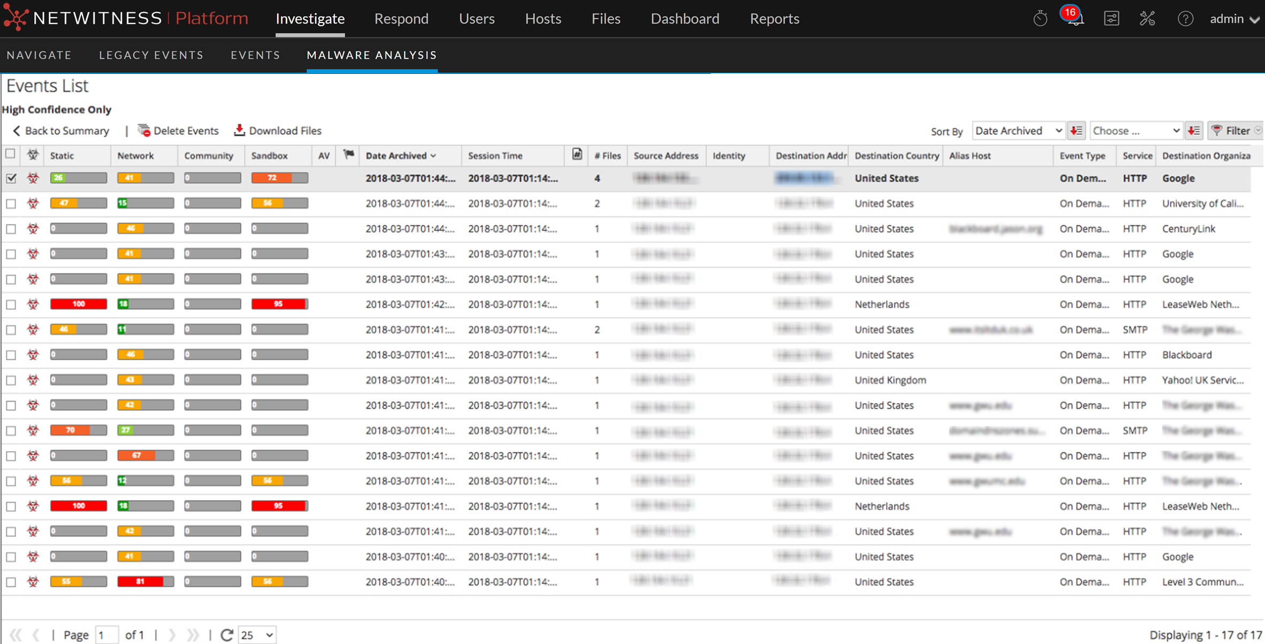Uncheck the first event row checkbox

click(x=11, y=178)
